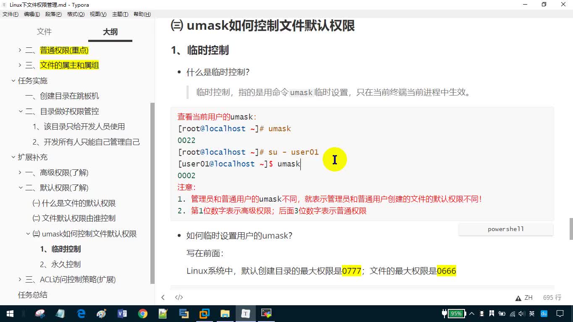Select 1、临时控制 in outline
The width and height of the screenshot is (573, 322).
pos(60,249)
